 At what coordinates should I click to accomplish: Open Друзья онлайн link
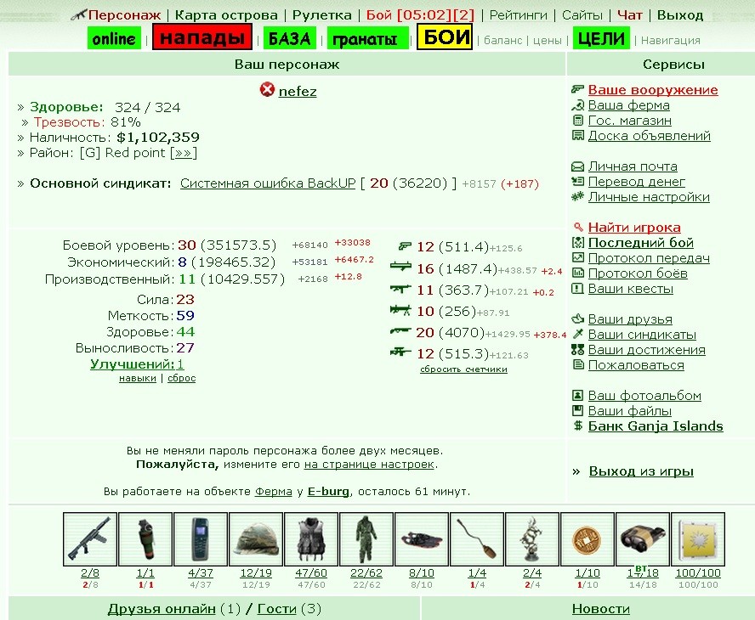162,609
